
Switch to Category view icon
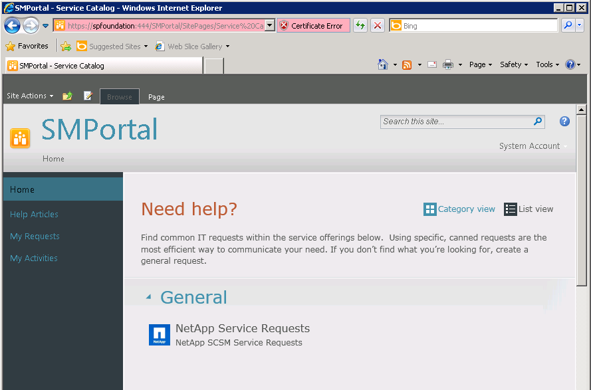[x=430, y=209]
